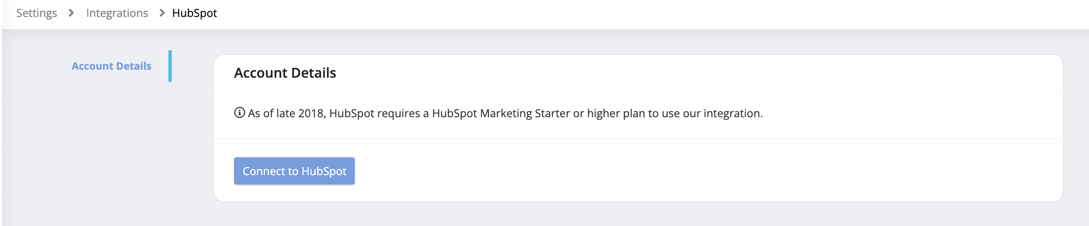Click the chevron arrow after Settings
The width and height of the screenshot is (1089, 226).
(x=71, y=13)
